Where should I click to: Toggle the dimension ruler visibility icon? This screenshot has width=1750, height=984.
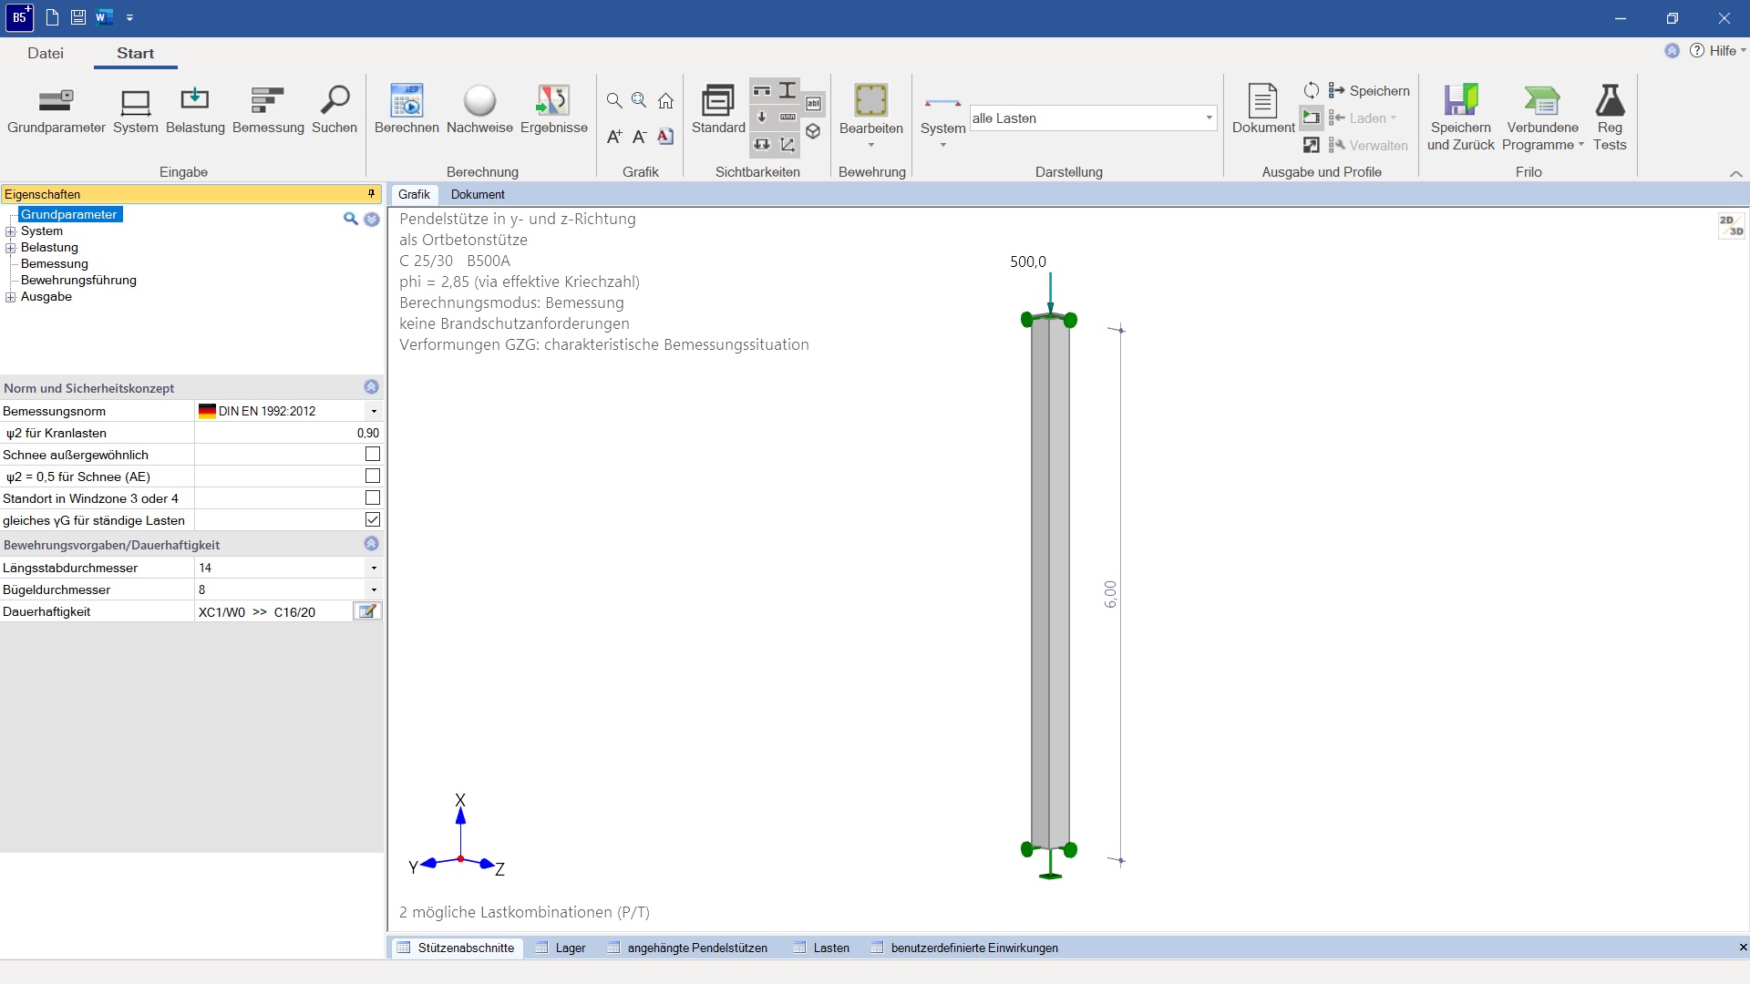[787, 117]
